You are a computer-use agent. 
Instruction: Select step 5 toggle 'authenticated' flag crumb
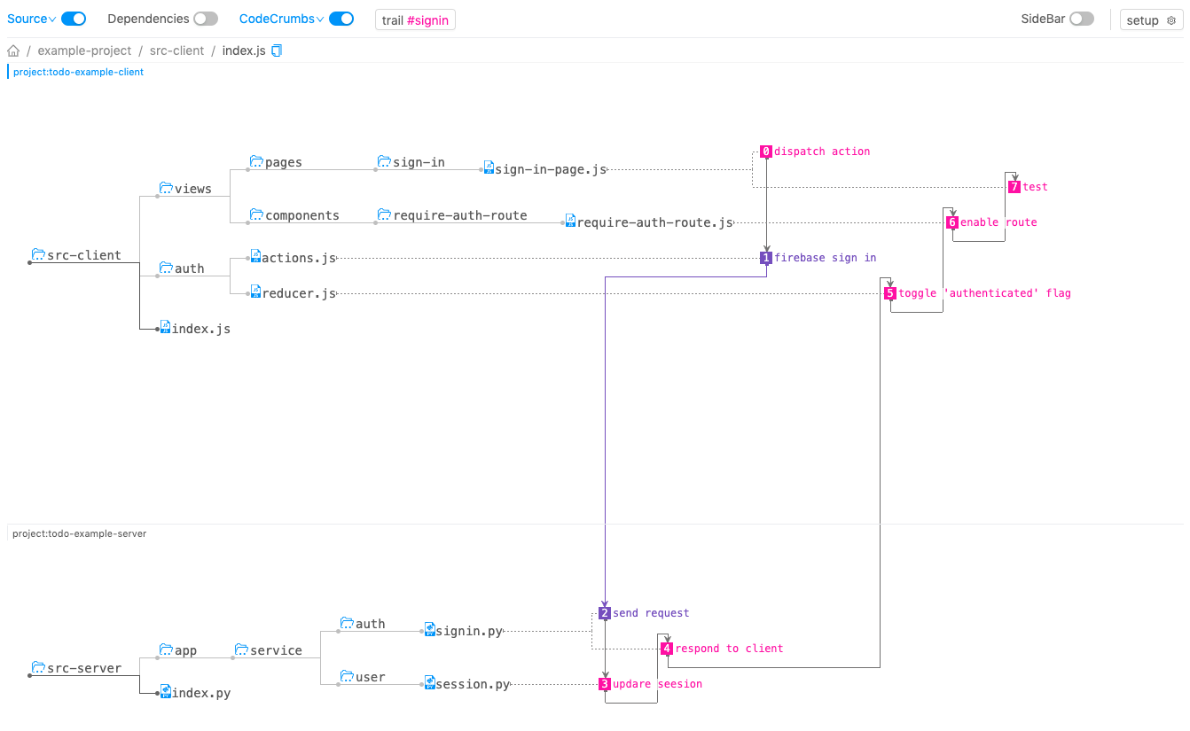890,293
